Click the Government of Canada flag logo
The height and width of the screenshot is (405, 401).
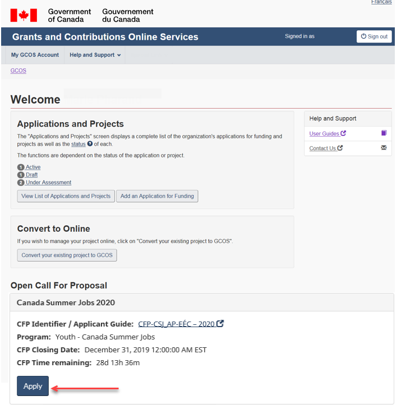point(24,15)
